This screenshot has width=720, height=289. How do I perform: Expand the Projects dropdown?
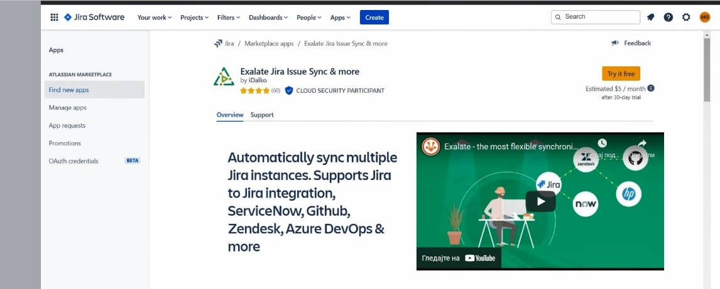[x=194, y=18]
